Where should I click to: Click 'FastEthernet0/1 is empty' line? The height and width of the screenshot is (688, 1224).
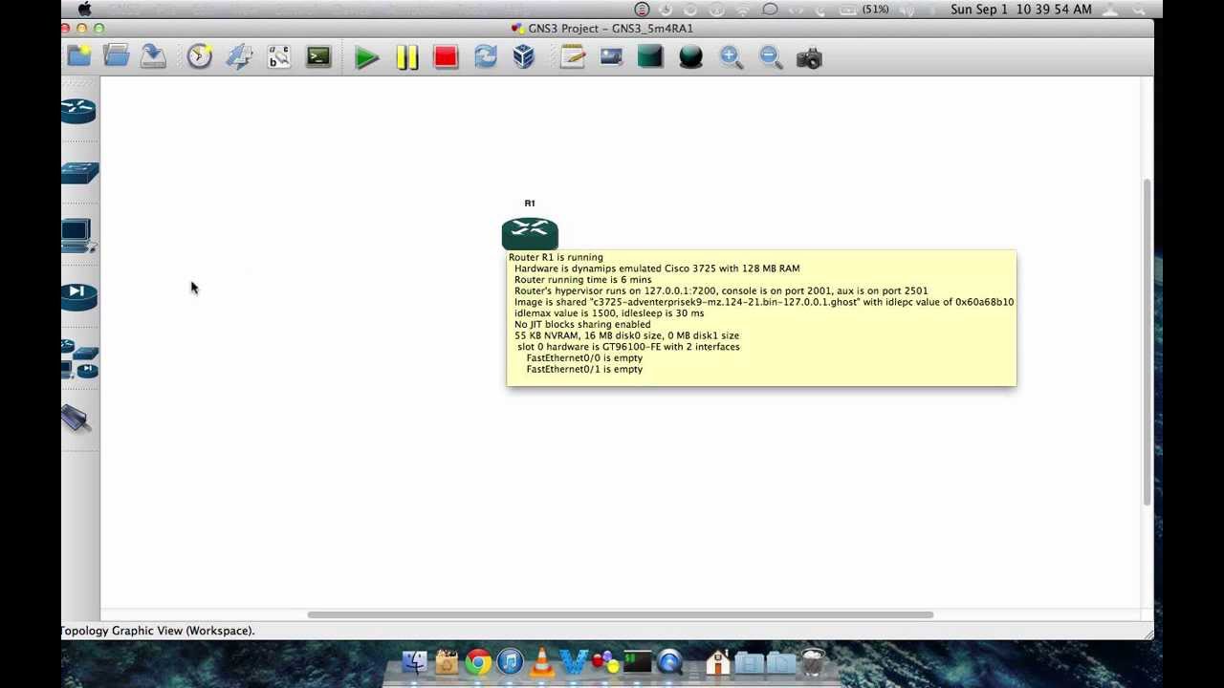pyautogui.click(x=584, y=369)
